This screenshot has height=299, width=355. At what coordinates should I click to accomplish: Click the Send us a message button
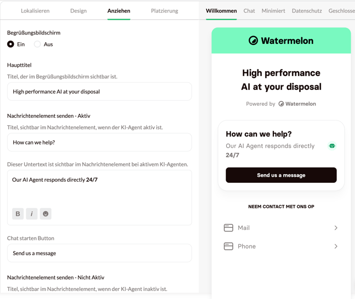[281, 175]
